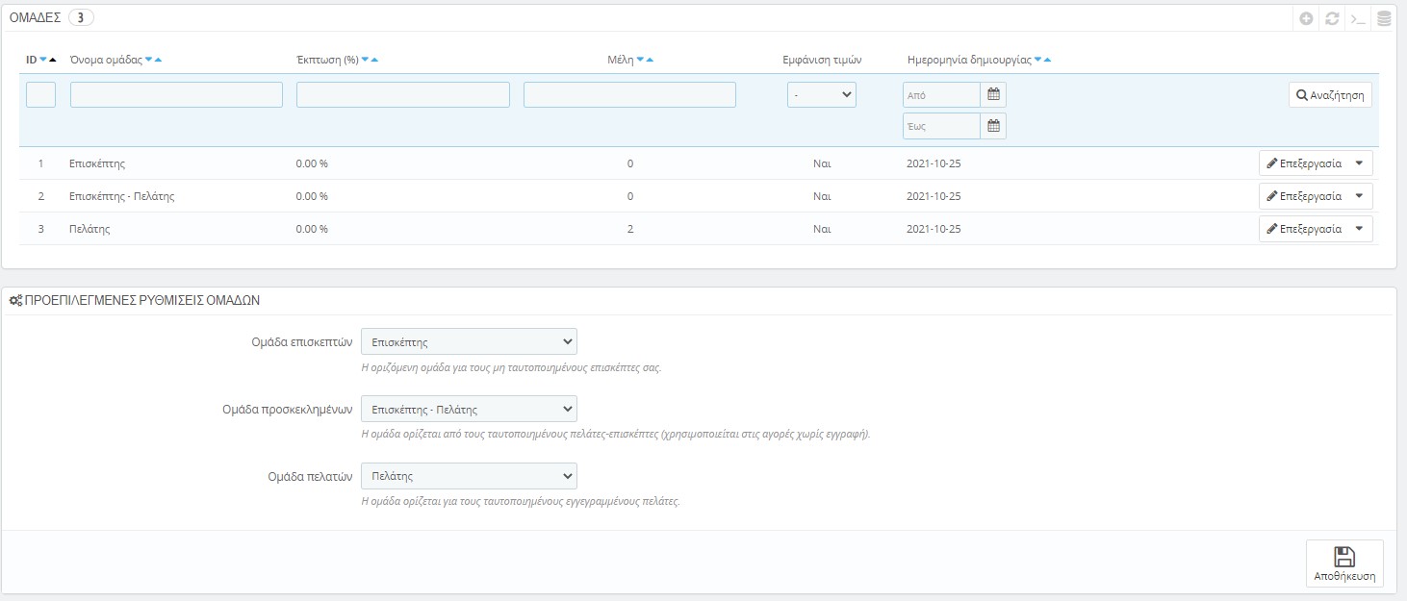Sort ID column ascending

(x=53, y=60)
